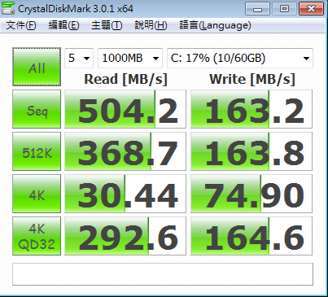
Task: Open the drive selector showing C: 17%
Action: [x=240, y=58]
